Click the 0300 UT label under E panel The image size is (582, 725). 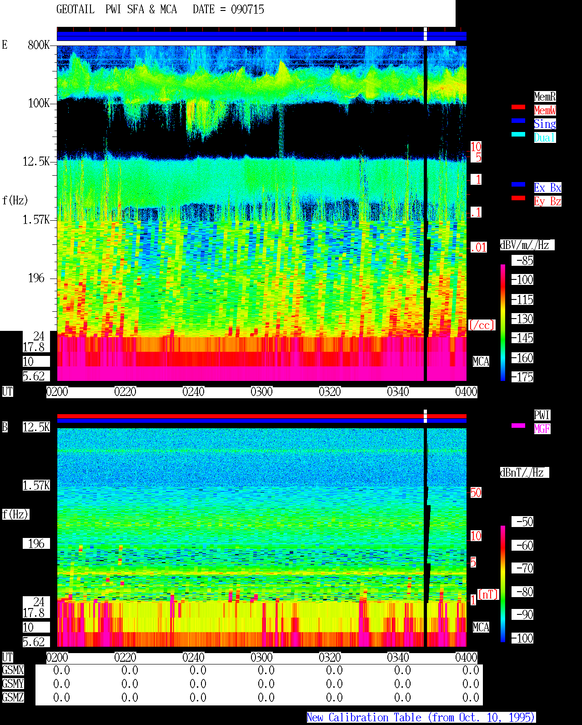pyautogui.click(x=261, y=391)
